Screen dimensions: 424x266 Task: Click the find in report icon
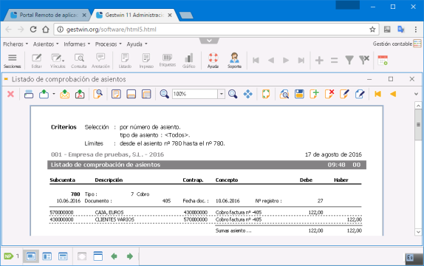click(98, 94)
